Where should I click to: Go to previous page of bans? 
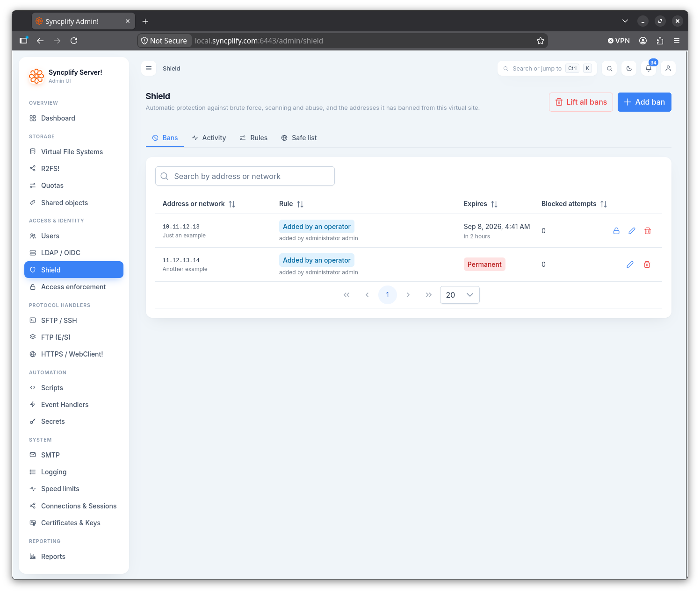point(367,295)
